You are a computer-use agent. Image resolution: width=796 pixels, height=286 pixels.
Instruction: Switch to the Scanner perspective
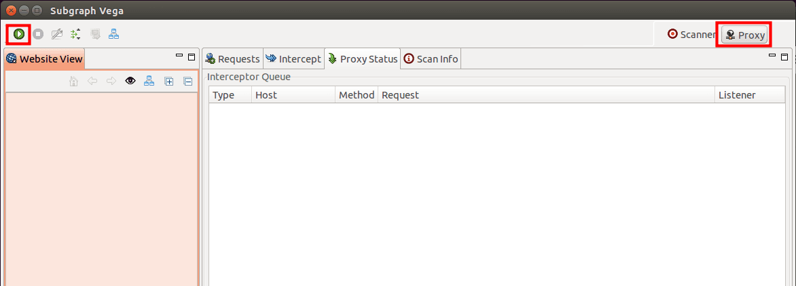tap(691, 35)
